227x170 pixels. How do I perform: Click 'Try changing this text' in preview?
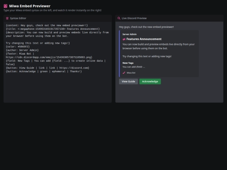(x=147, y=56)
